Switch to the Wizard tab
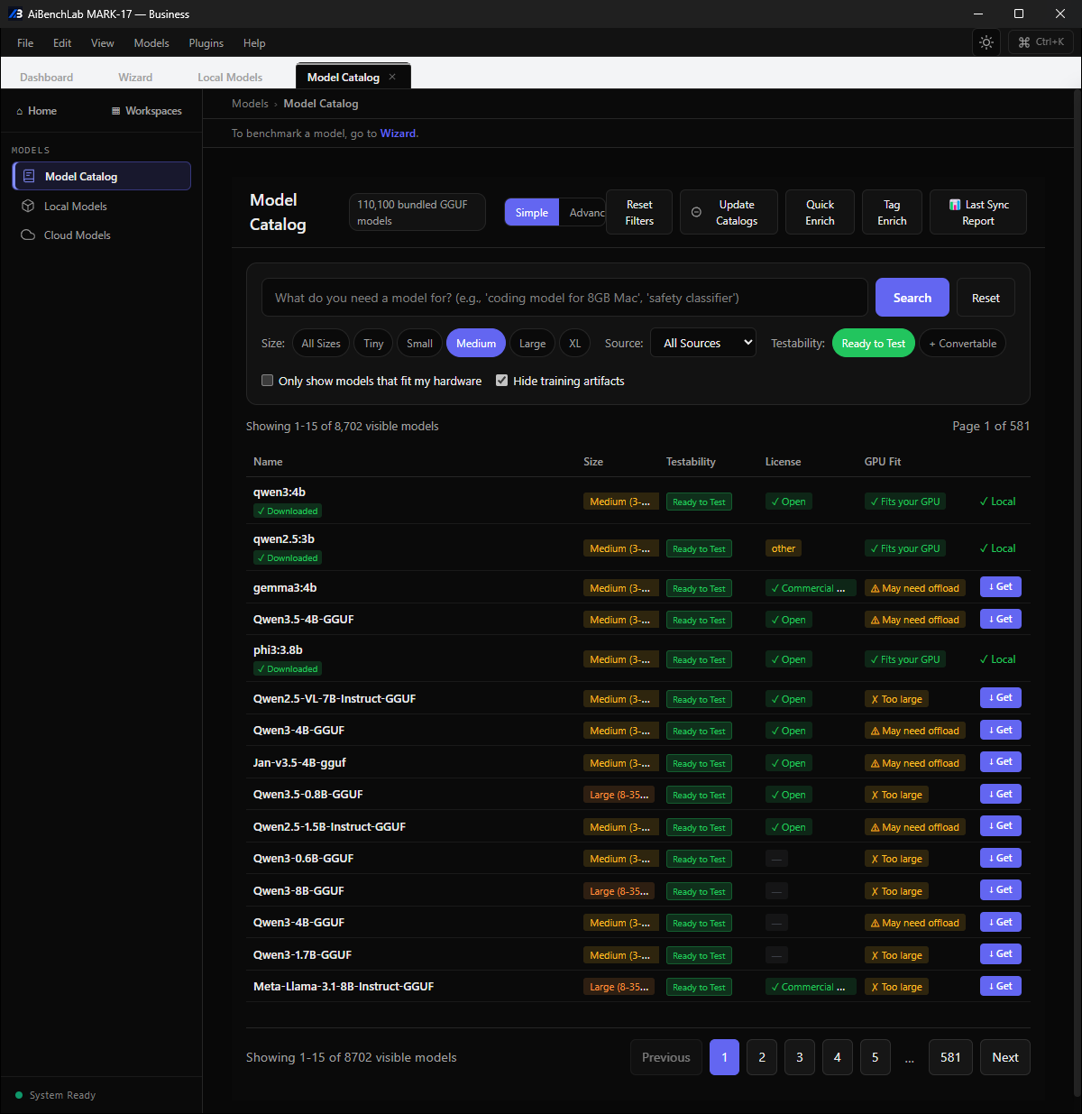Viewport: 1082px width, 1114px height. pos(135,77)
